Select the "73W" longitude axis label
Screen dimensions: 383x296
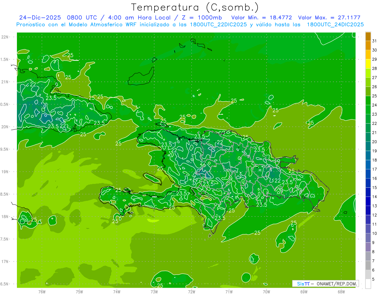click(154, 292)
